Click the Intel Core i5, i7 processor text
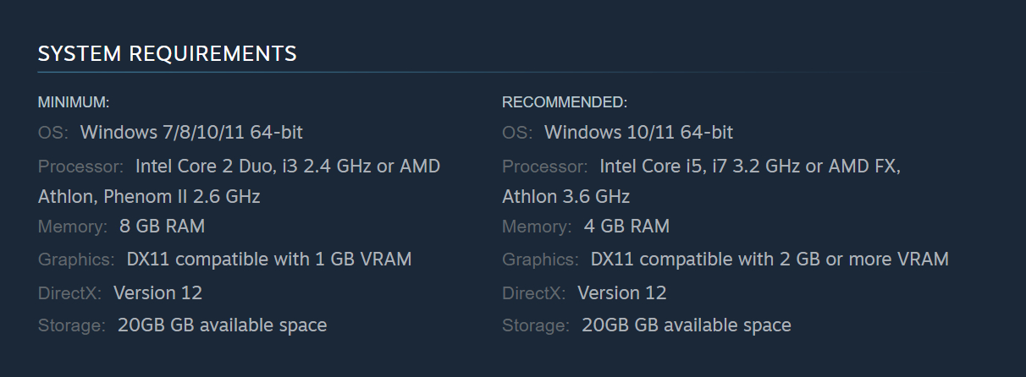The image size is (1026, 377). pyautogui.click(x=749, y=167)
